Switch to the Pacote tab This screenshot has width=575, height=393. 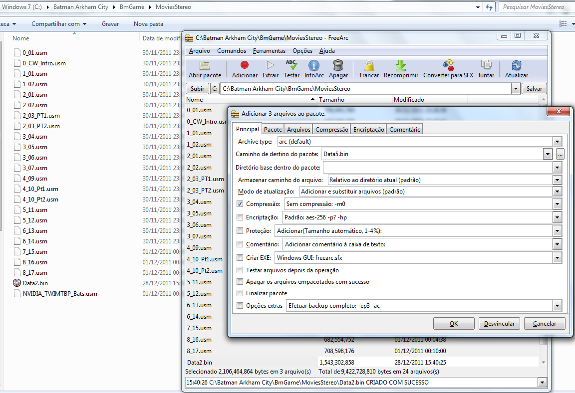(x=273, y=129)
